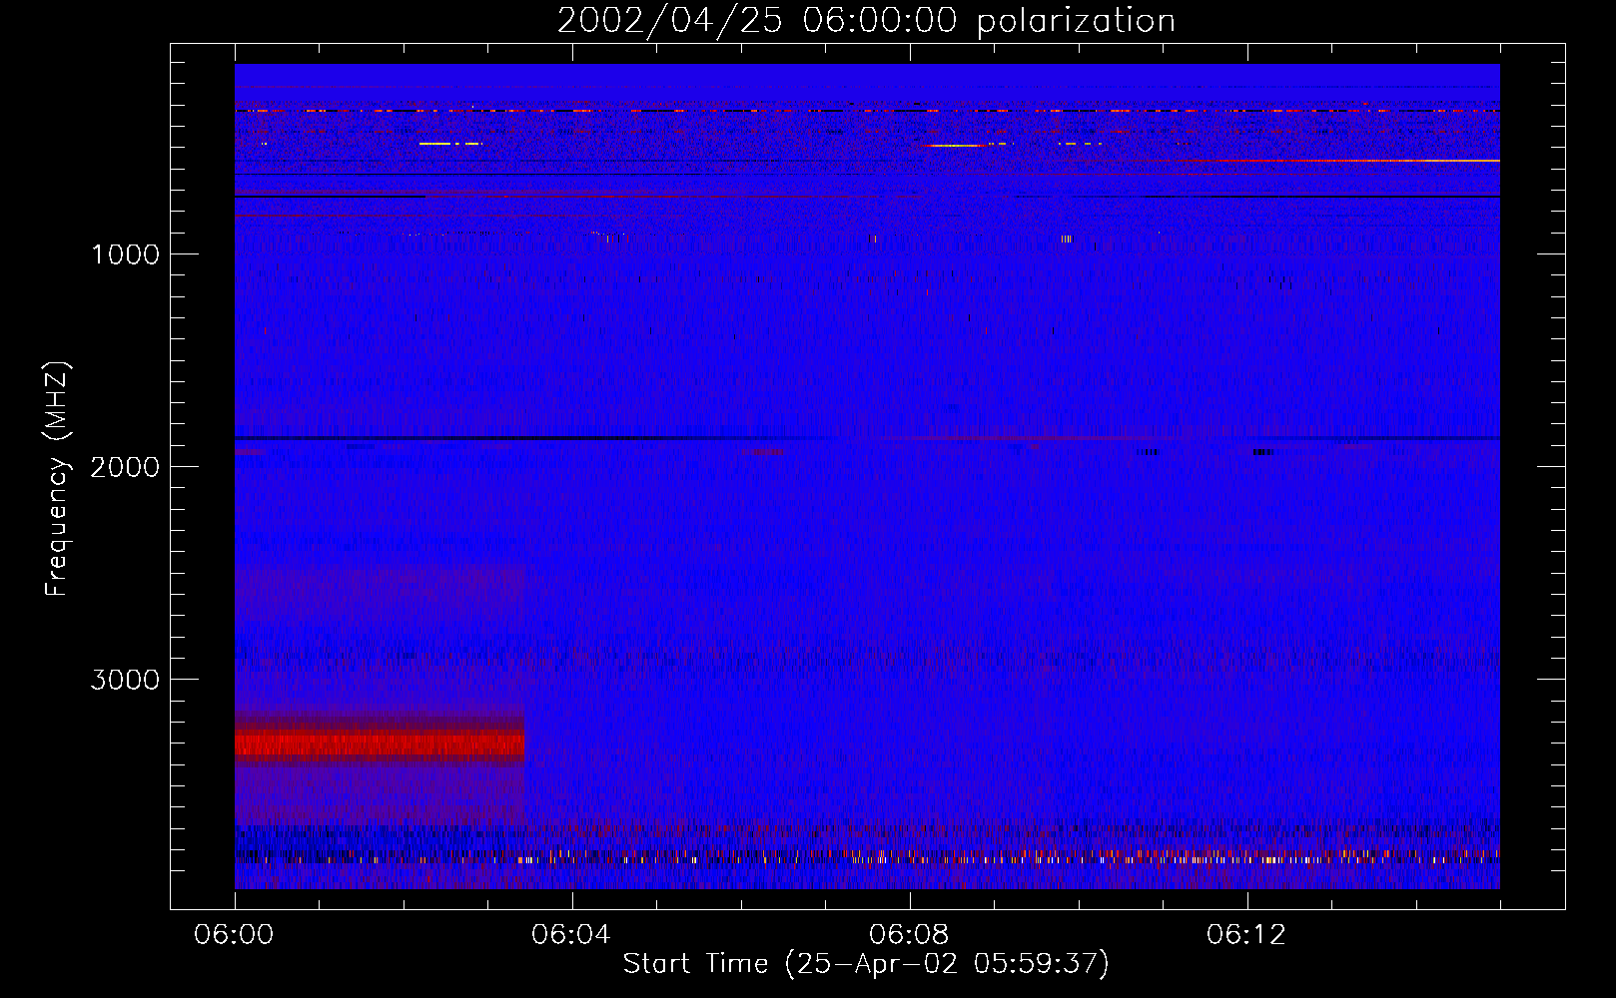This screenshot has height=998, width=1616.
Task: Click the dark horizontal line just above 2000 MHz
Action: 867,439
